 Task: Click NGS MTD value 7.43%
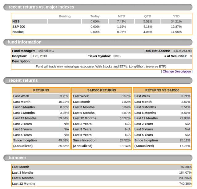click(x=122, y=21)
